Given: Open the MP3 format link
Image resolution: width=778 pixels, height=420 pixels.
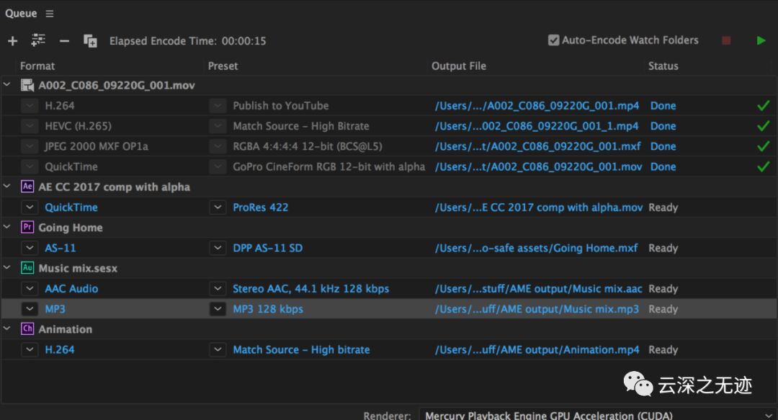Looking at the screenshot, I should click(x=55, y=309).
